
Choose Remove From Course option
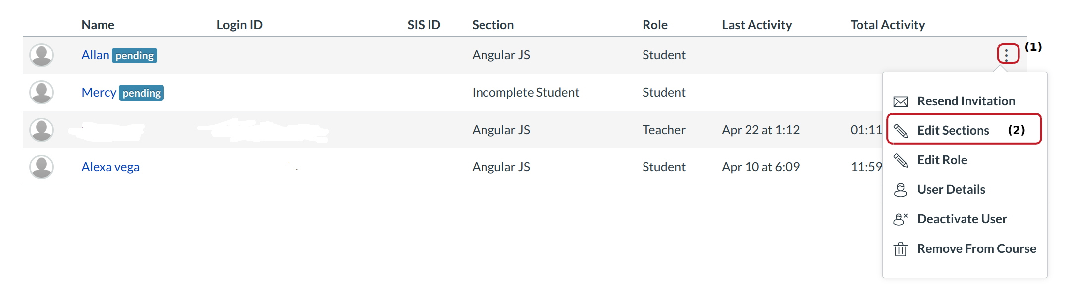tap(976, 249)
